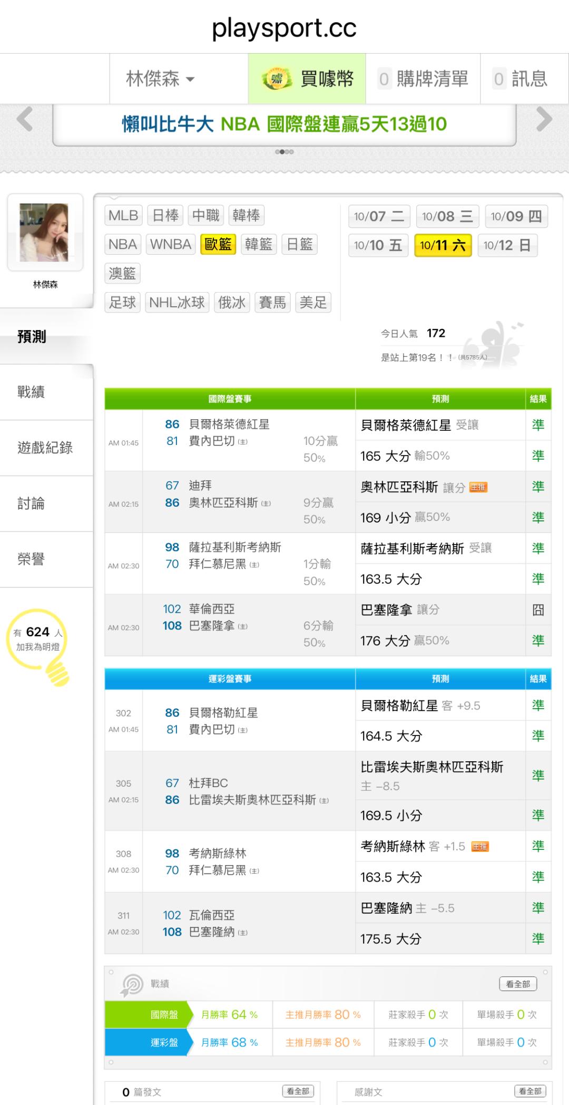
Task: Click the 懶叫比牛大 NBA banner headline
Action: click(x=284, y=124)
